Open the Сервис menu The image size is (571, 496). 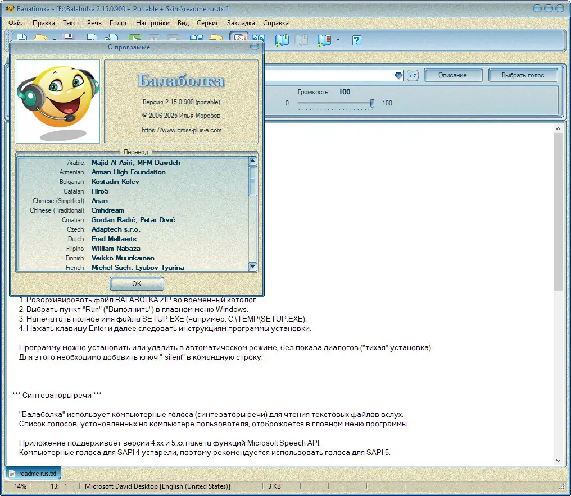click(x=207, y=23)
